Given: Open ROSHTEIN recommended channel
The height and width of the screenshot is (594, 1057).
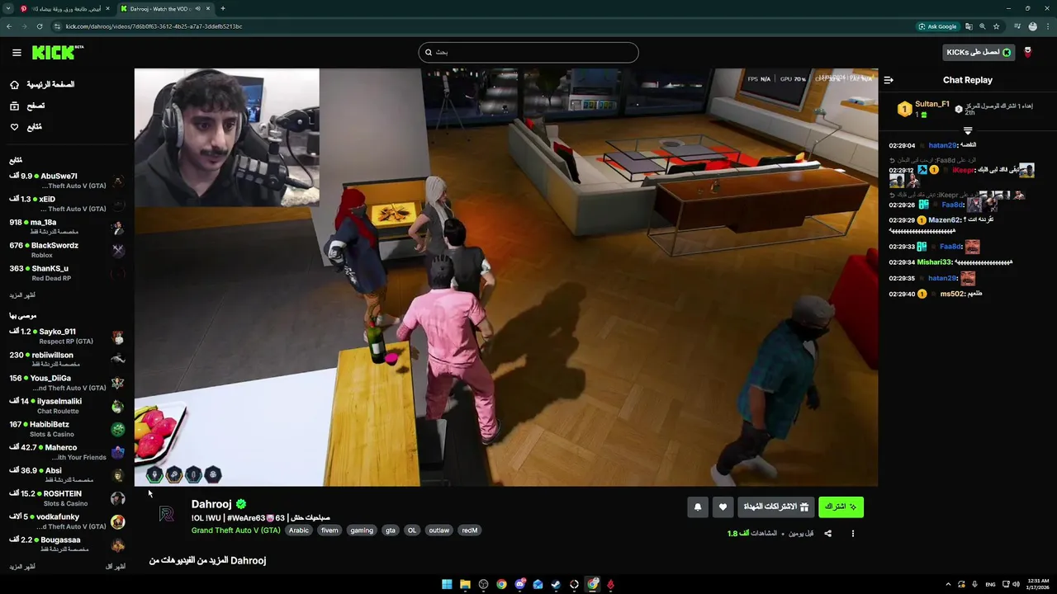Looking at the screenshot, I should 67,498.
